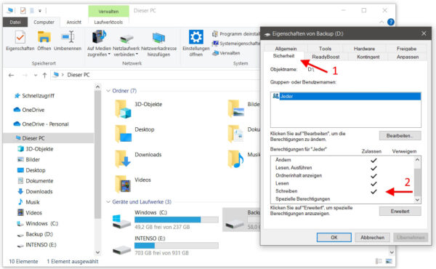Collapse the ribbon with chevron
This screenshot has width=436, height=269.
tap(381, 22)
